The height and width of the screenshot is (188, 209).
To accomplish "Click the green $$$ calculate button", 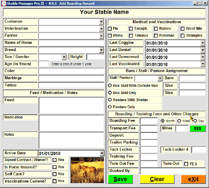I will click(198, 129).
